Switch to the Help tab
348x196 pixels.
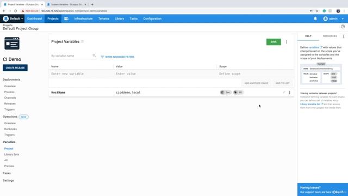tap(308, 36)
